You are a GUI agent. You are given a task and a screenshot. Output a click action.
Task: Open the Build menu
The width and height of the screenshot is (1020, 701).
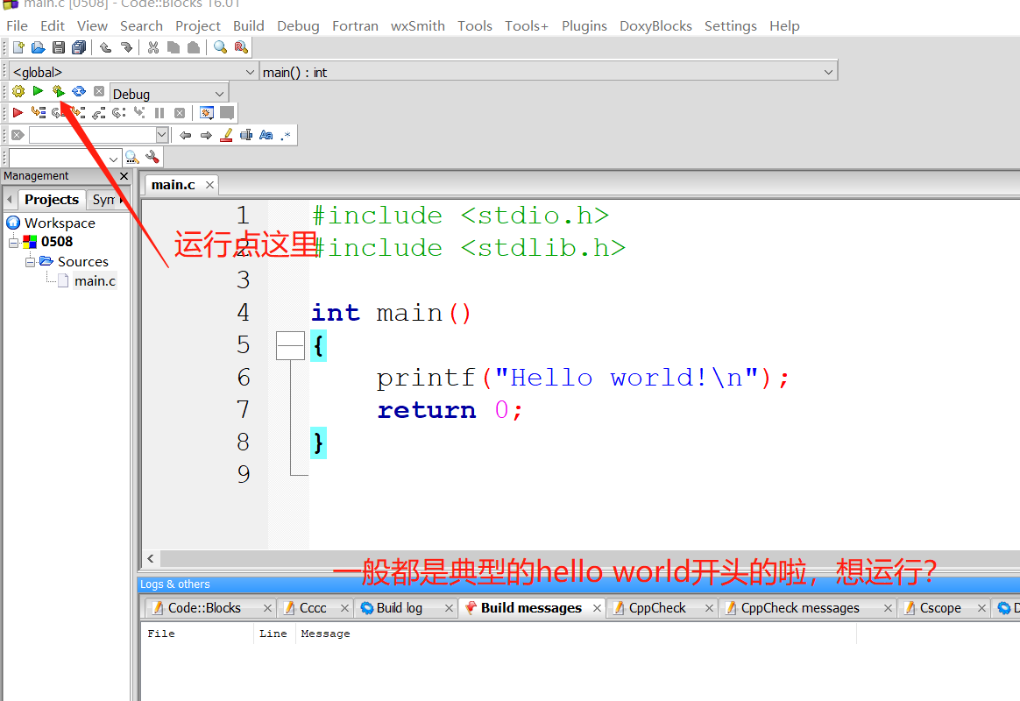[249, 26]
